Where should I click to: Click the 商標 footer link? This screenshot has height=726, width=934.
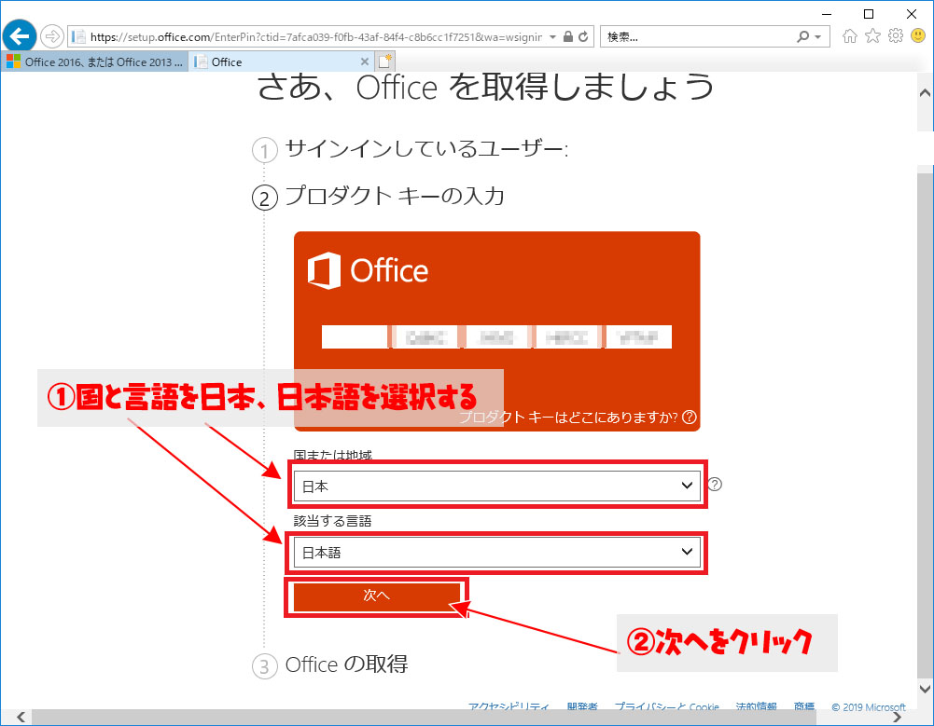(804, 706)
